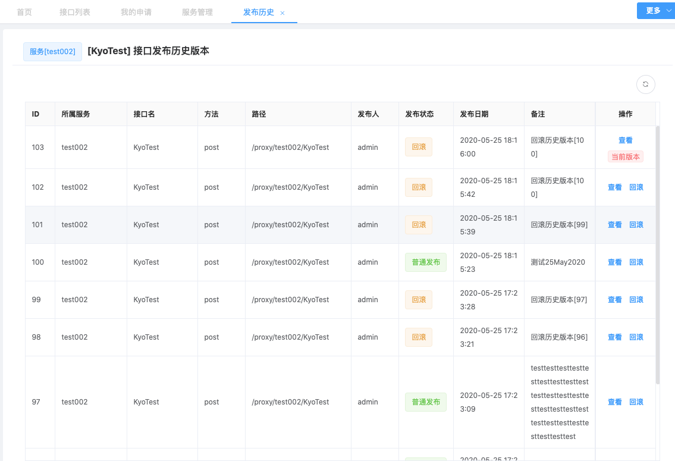Close the 发布历史 tab

click(x=282, y=12)
